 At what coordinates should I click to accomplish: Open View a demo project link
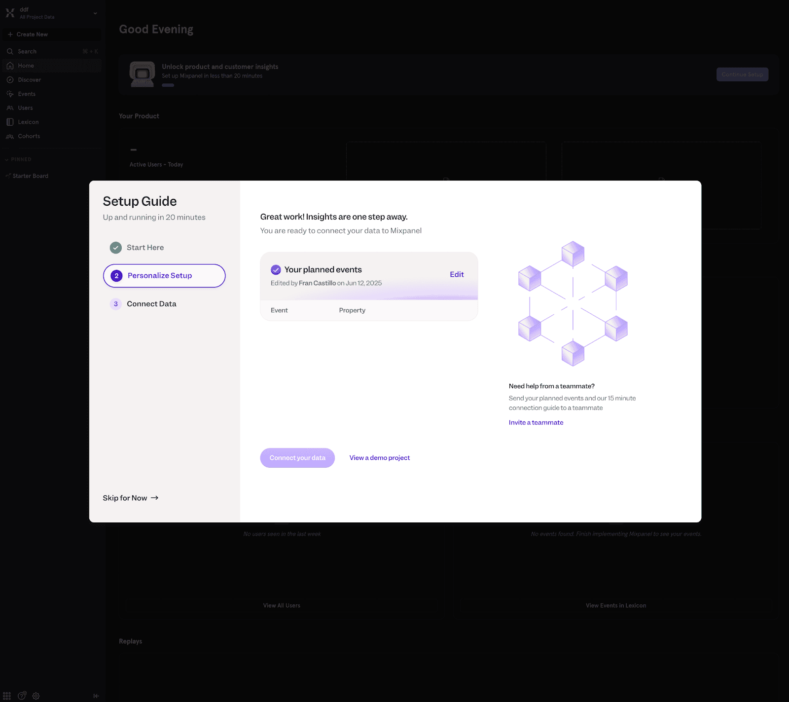tap(380, 458)
